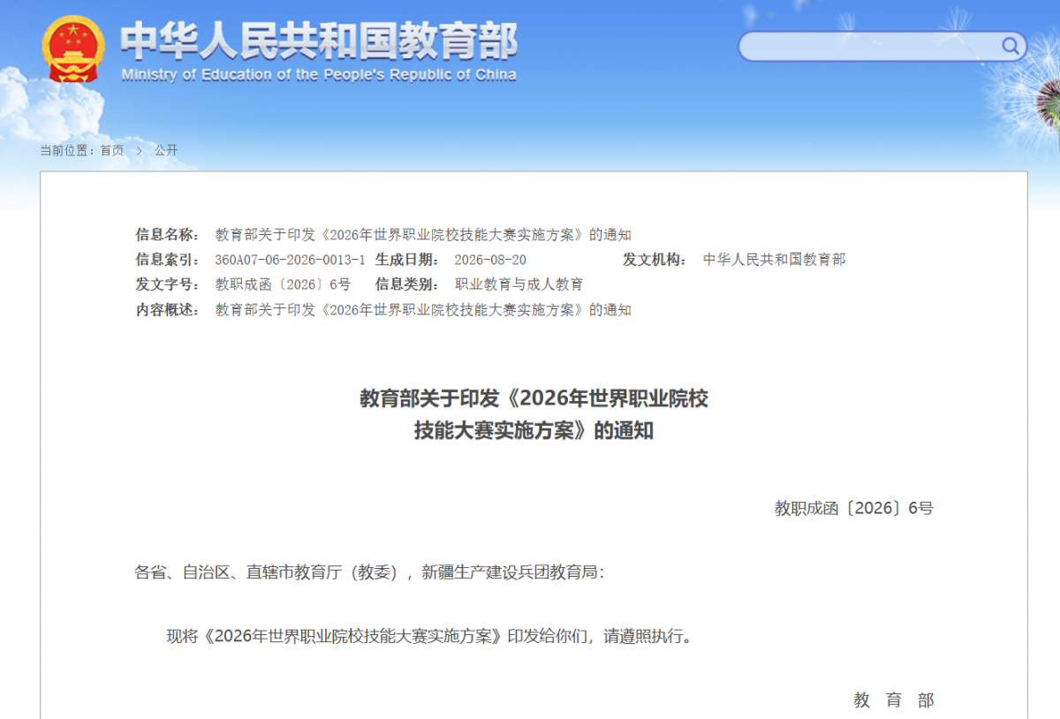Click headline line 技能大赛实施方案》的通知
Image resolution: width=1060 pixels, height=719 pixels.
[x=534, y=432]
